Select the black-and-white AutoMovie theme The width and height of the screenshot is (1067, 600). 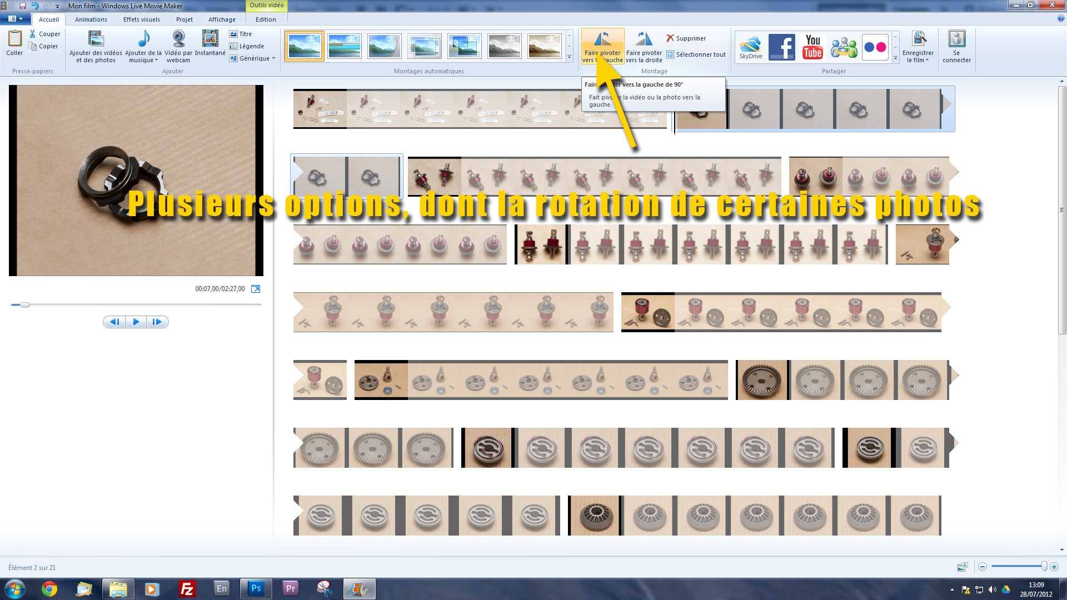click(x=504, y=46)
